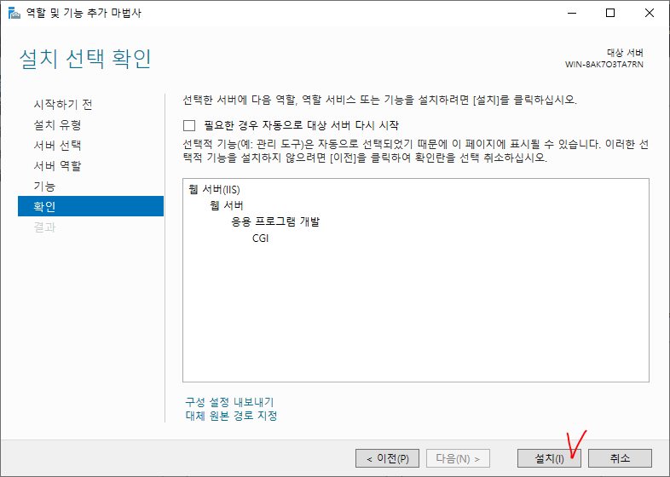This screenshot has height=477, width=670.
Task: Go back with the 이전(P) button
Action: pos(387,458)
